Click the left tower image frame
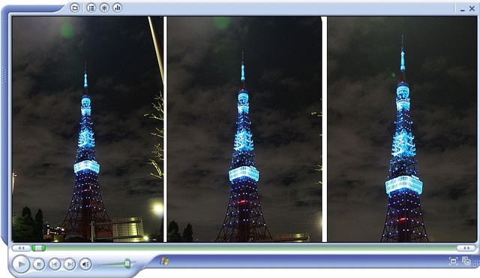 [x=88, y=129]
